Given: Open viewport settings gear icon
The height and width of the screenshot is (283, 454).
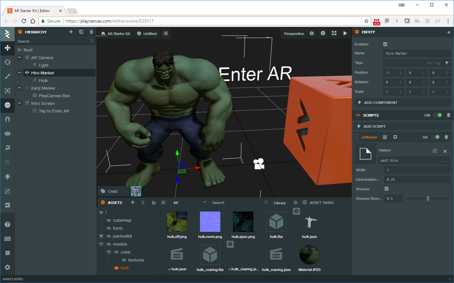Looking at the screenshot, I should tap(323, 33).
